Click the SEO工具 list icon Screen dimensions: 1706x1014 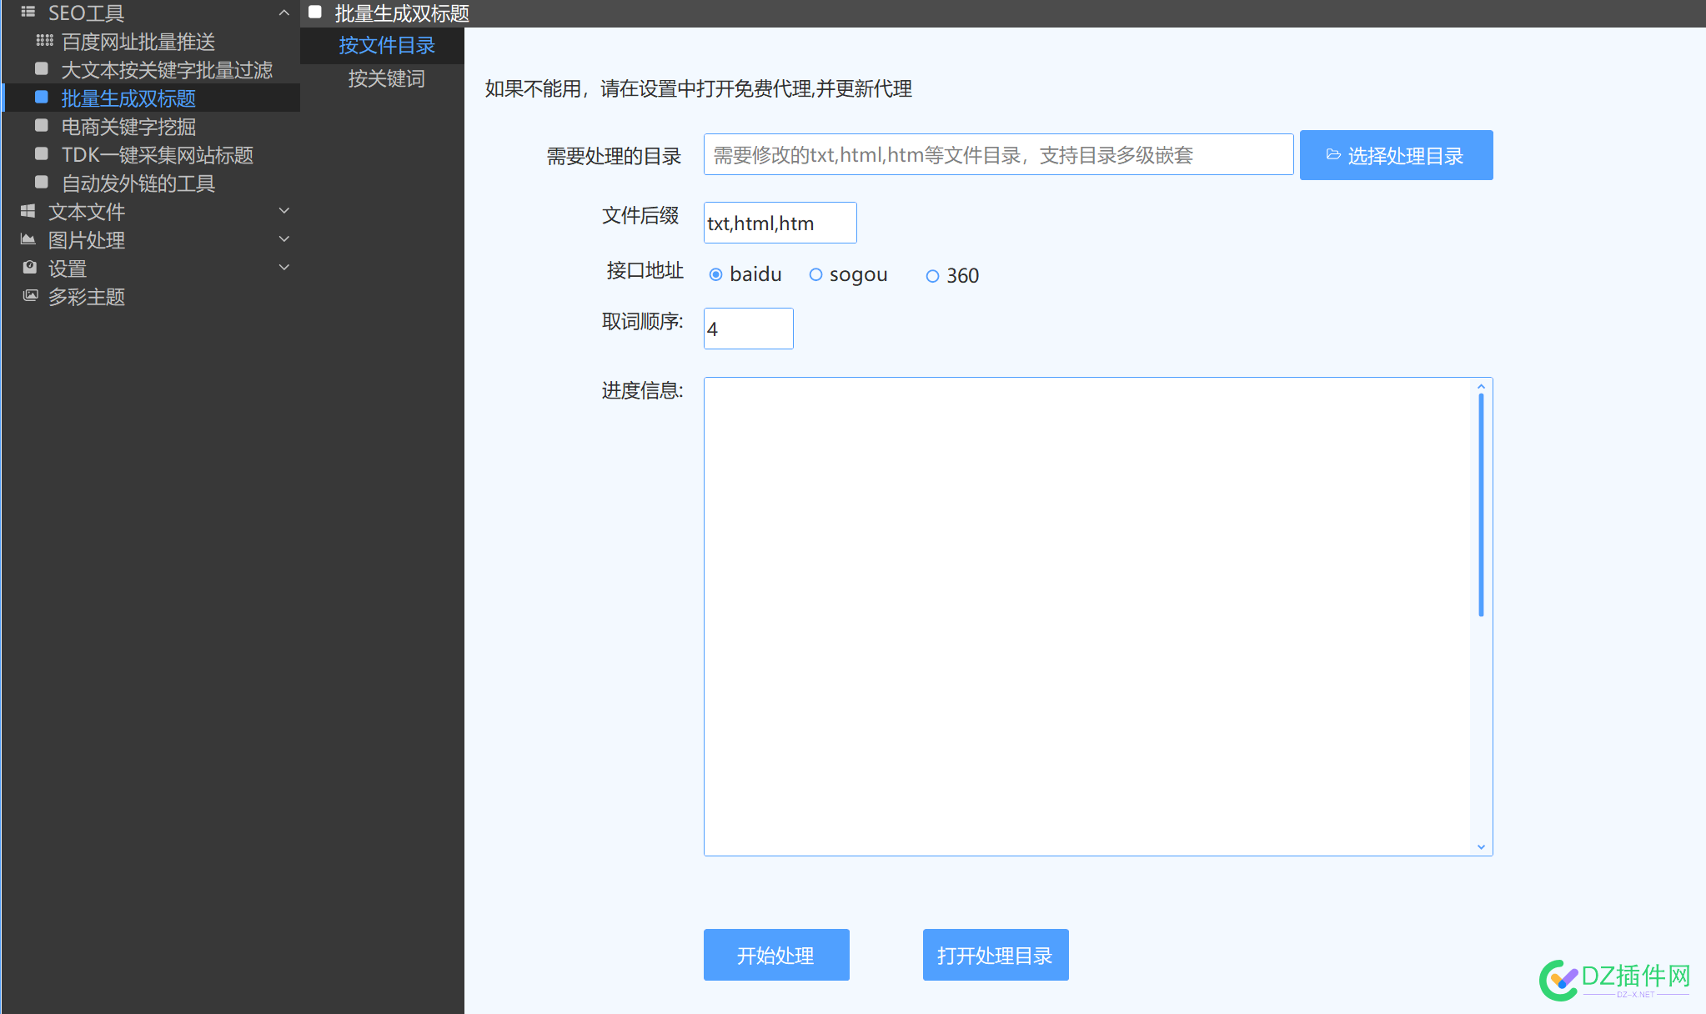[28, 13]
